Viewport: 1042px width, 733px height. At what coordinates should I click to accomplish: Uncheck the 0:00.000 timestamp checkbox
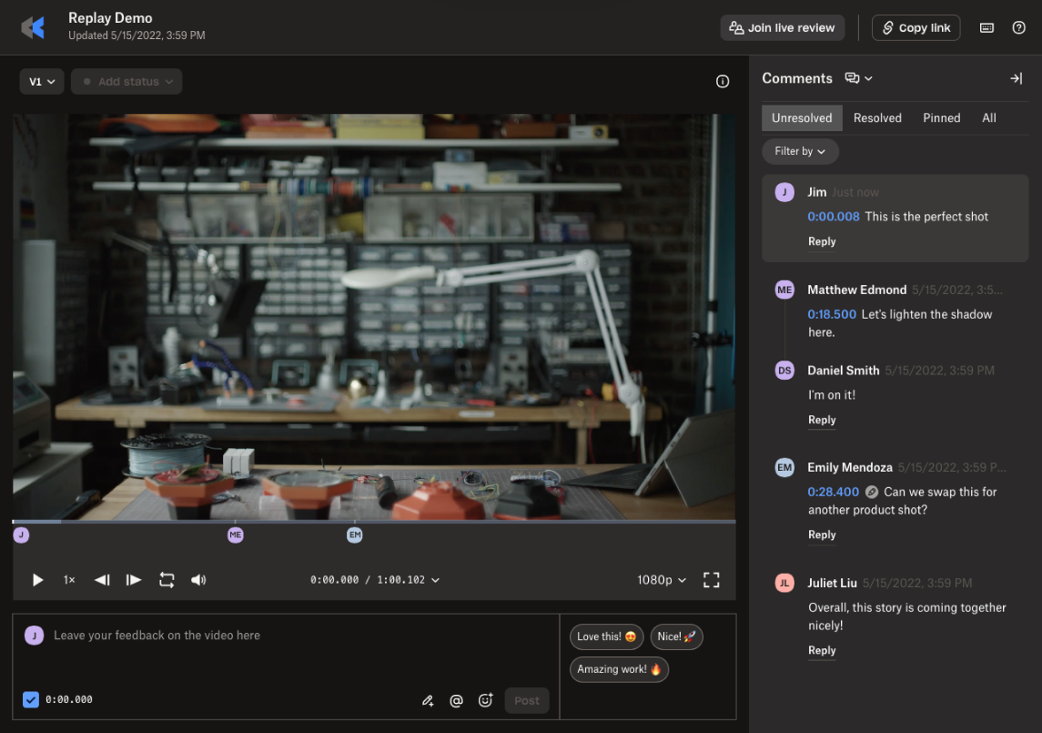(30, 699)
